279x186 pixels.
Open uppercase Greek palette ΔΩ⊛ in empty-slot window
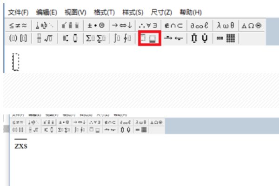point(252,26)
